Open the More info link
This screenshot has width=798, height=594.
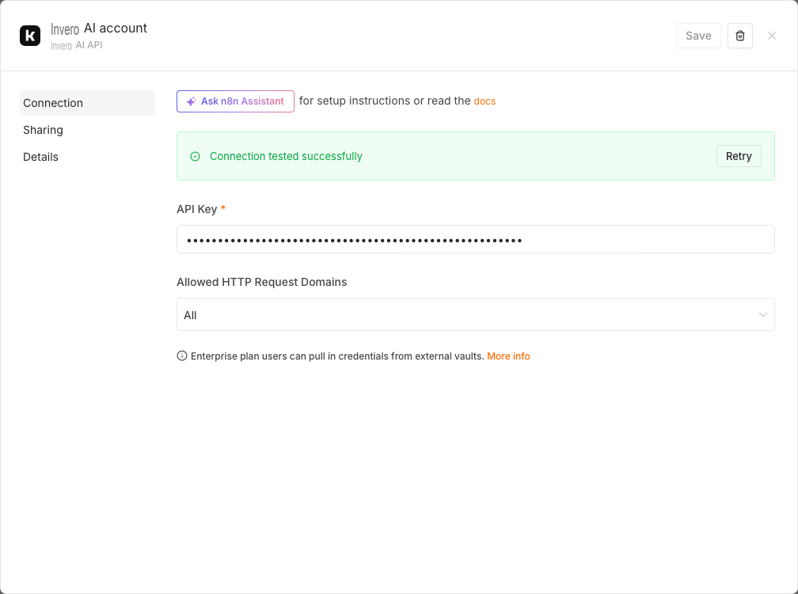click(508, 356)
